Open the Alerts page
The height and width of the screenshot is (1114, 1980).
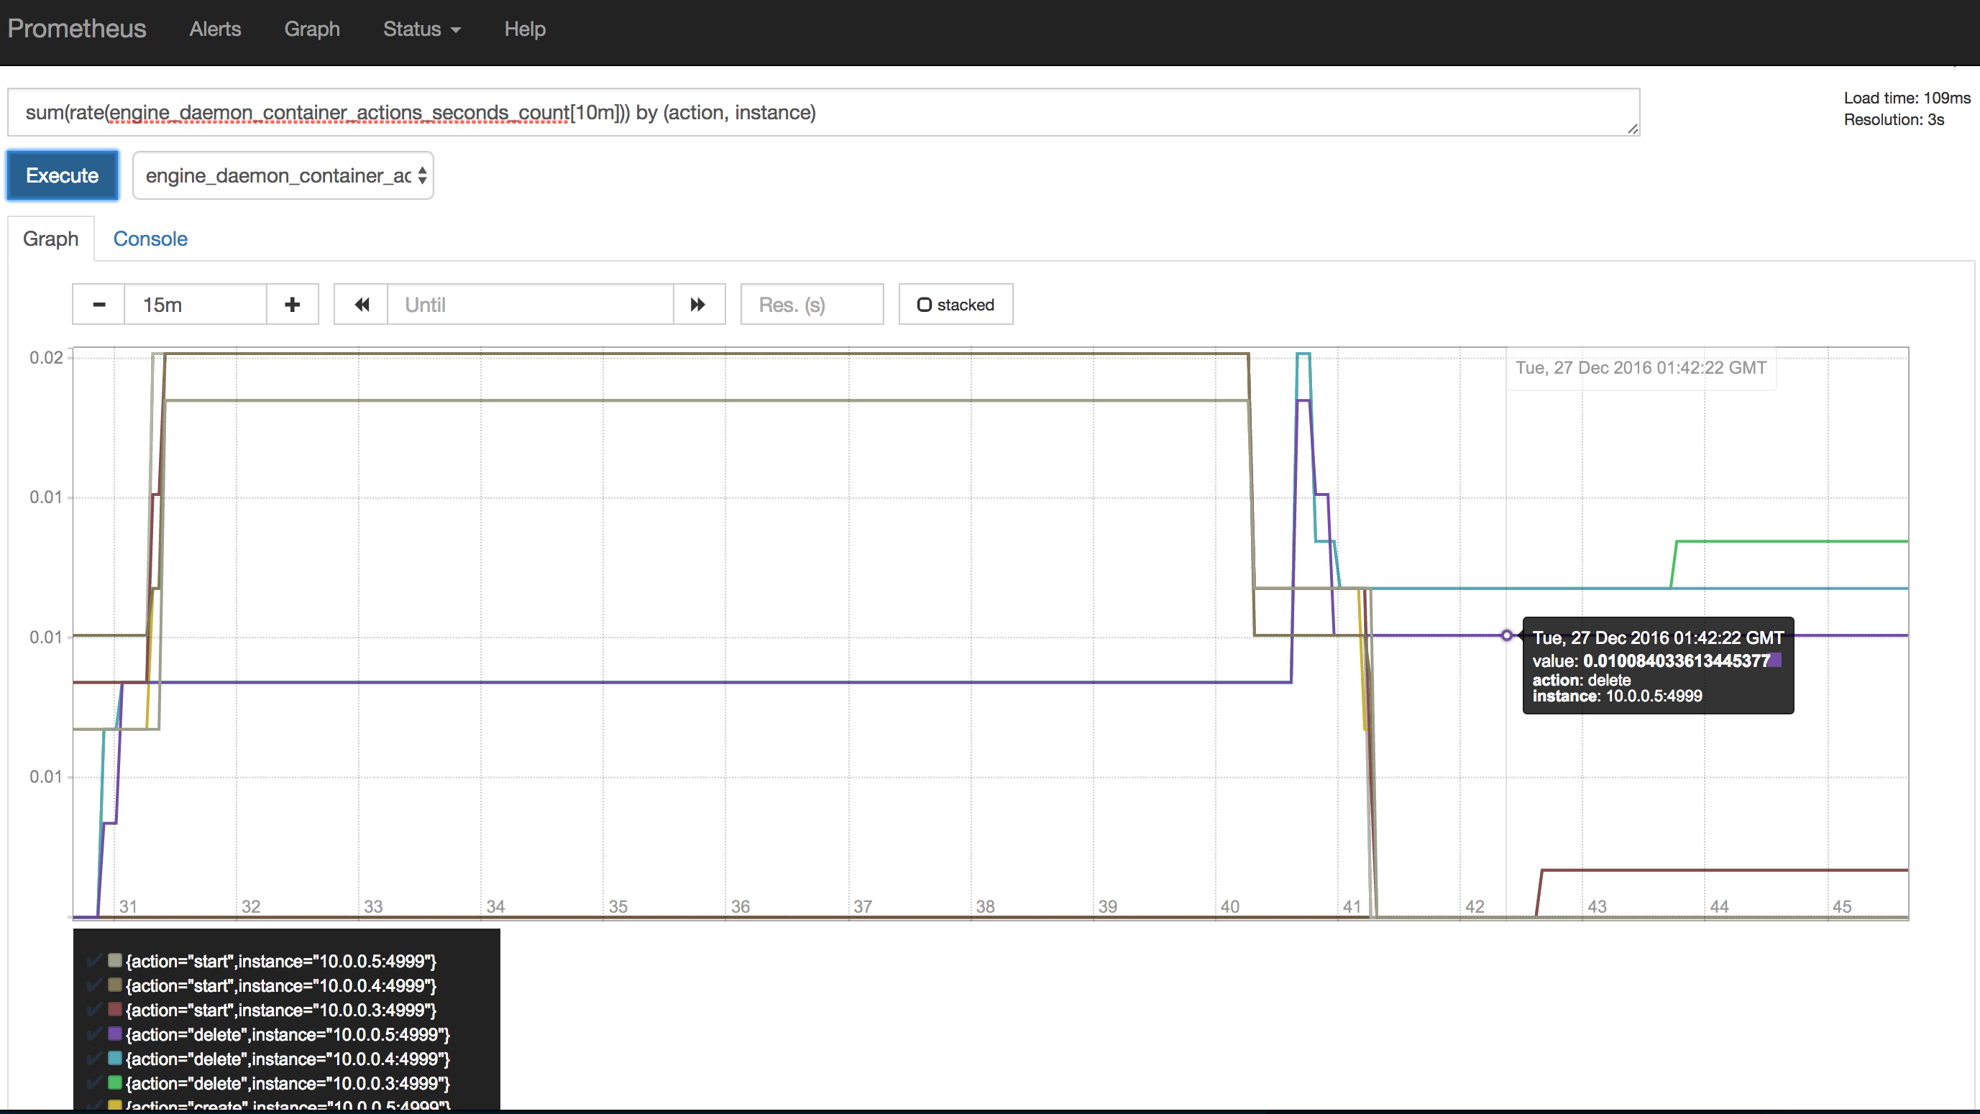(x=214, y=29)
